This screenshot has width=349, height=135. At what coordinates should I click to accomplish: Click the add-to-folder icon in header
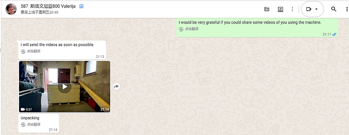267,9
